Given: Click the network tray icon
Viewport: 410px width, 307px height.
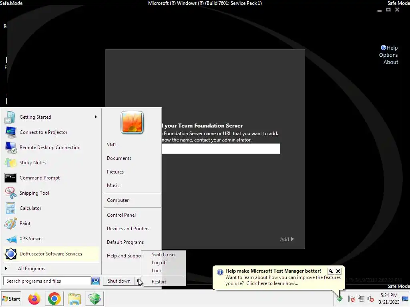Looking at the screenshot, I should point(361,299).
